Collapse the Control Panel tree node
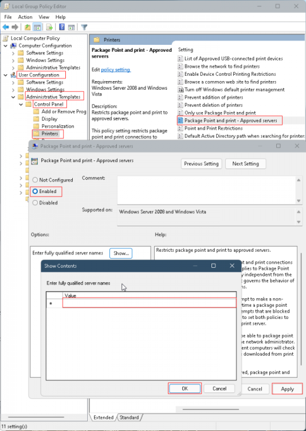Image resolution: width=306 pixels, height=431 pixels. 21,105
